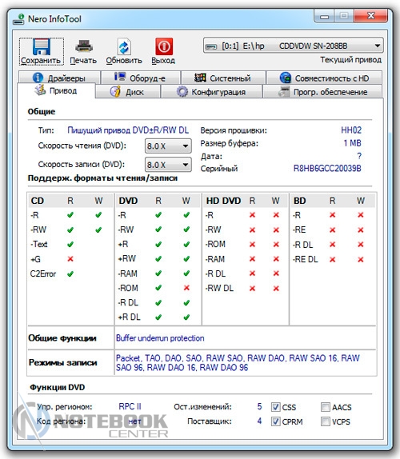
Task: Click the Дата question mark value
Action: tap(359, 156)
